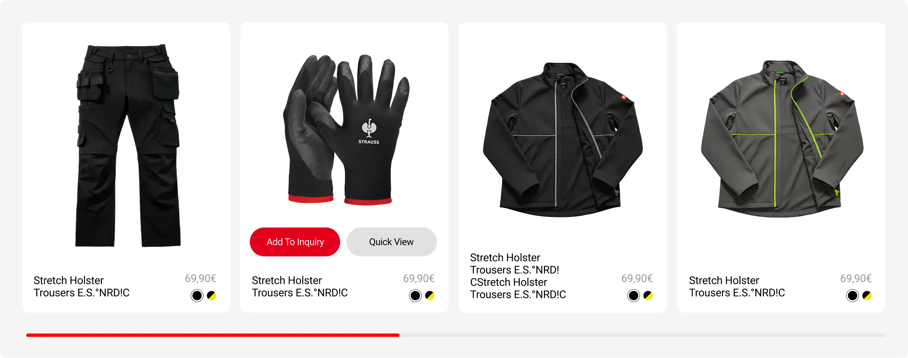The image size is (908, 358).
Task: Choose black color swatch on gloves card
Action: coord(415,295)
